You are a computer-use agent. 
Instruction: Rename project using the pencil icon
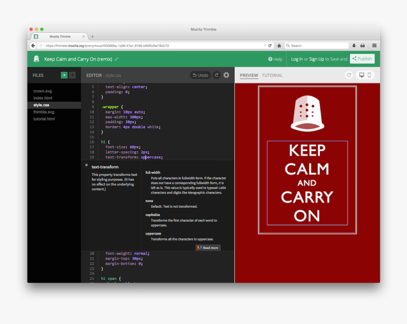point(117,59)
